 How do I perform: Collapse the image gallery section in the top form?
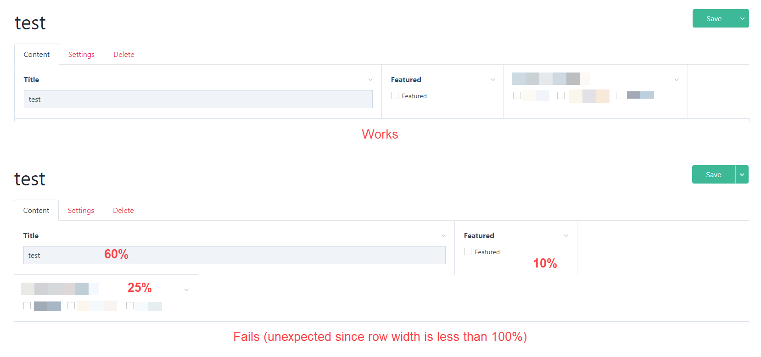[x=676, y=79]
